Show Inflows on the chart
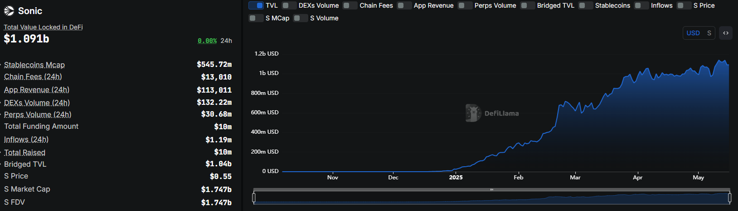 [x=641, y=5]
